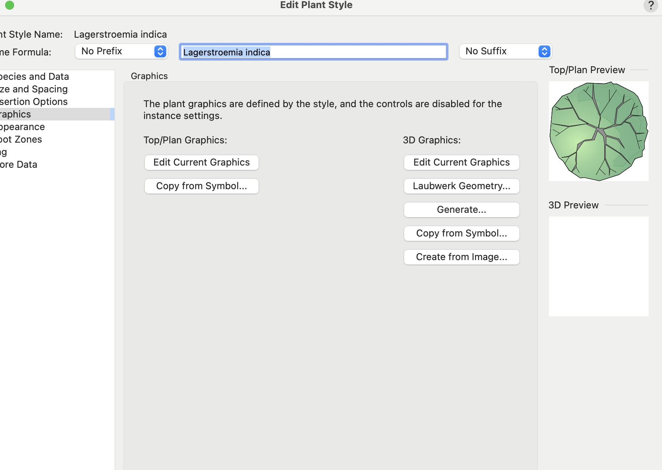Click the Generate... button
662x470 pixels.
tap(461, 210)
